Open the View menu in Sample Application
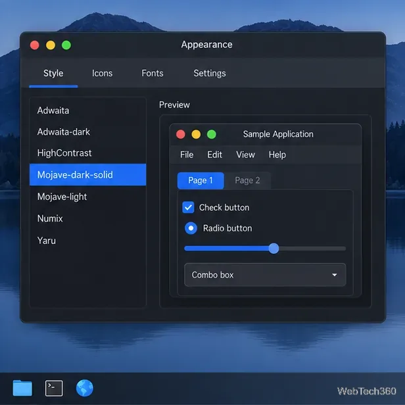The width and height of the screenshot is (405, 405). pos(246,155)
